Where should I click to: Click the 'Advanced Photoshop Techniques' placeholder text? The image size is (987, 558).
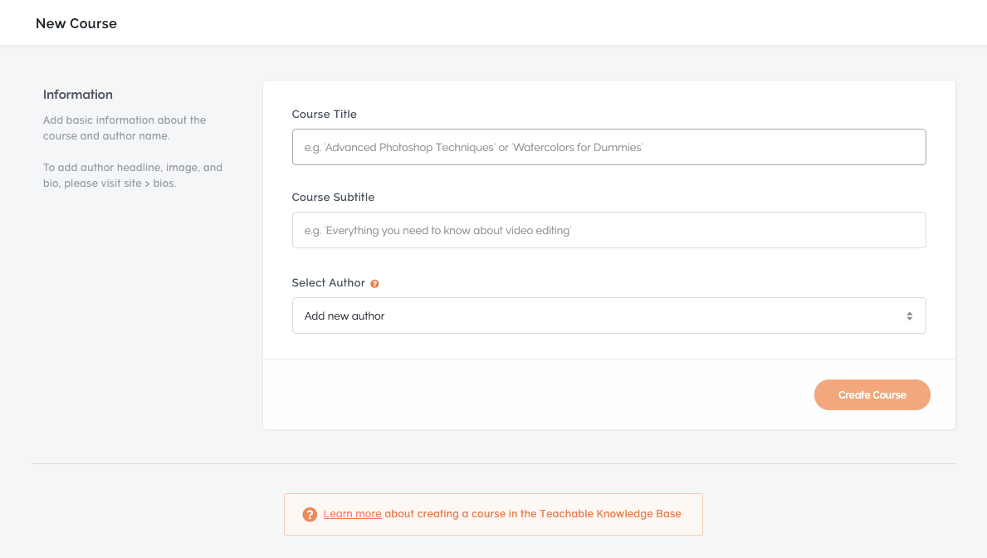click(x=409, y=148)
